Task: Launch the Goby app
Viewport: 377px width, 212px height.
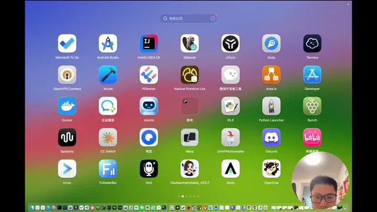Action: point(272,44)
